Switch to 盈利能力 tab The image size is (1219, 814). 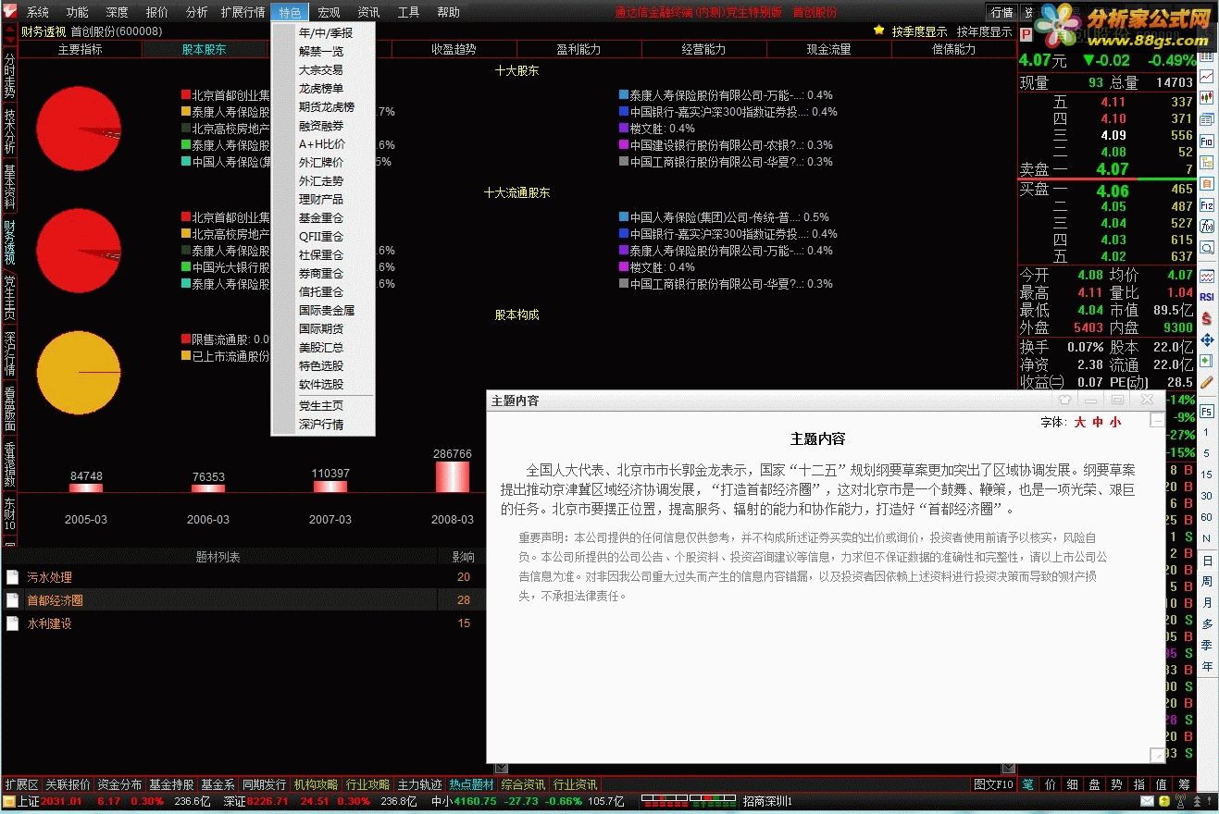point(578,49)
